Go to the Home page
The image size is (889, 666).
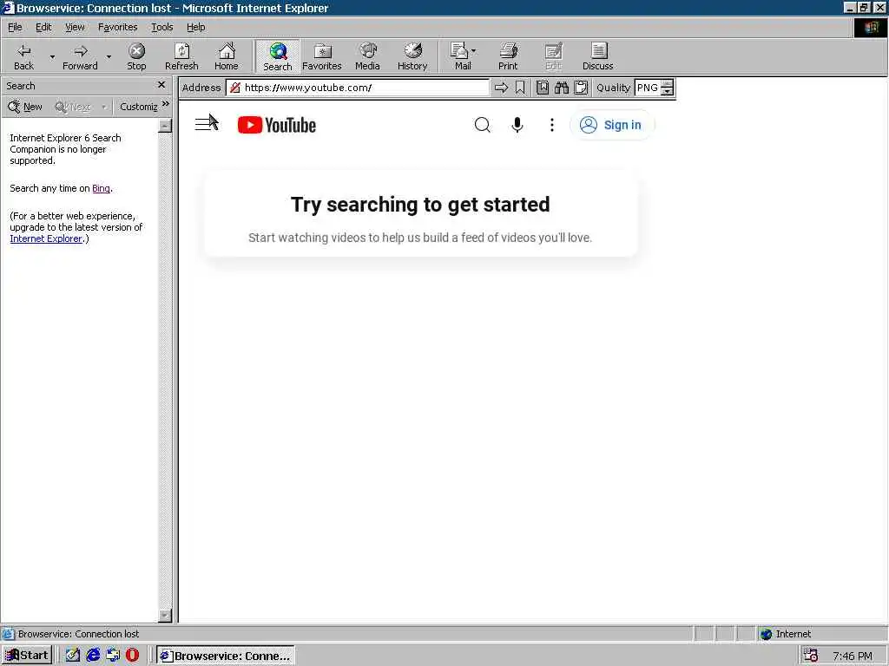pyautogui.click(x=227, y=56)
